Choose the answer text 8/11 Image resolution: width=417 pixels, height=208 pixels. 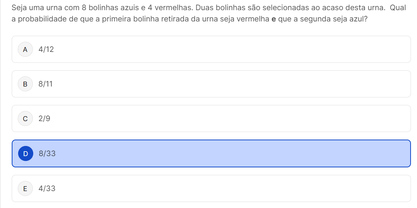(45, 84)
